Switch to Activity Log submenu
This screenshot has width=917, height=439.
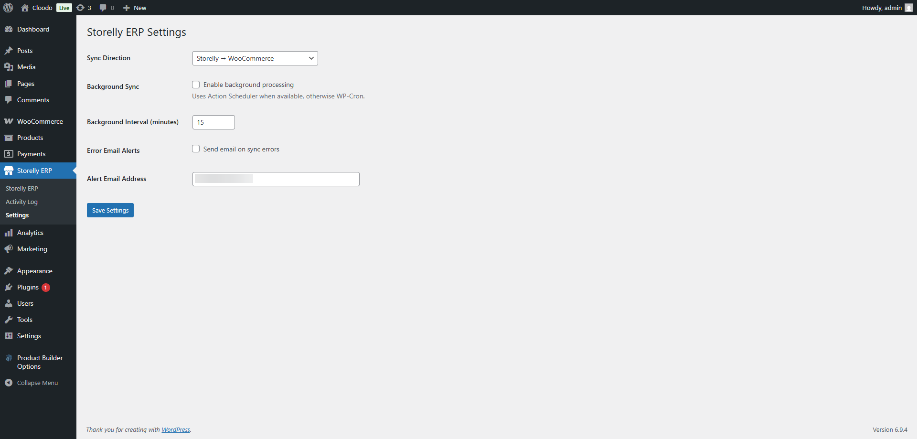[x=21, y=202]
